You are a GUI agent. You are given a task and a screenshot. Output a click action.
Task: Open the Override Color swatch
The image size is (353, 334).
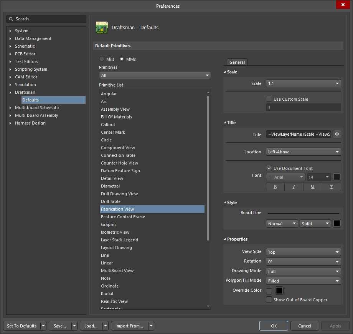point(279,291)
